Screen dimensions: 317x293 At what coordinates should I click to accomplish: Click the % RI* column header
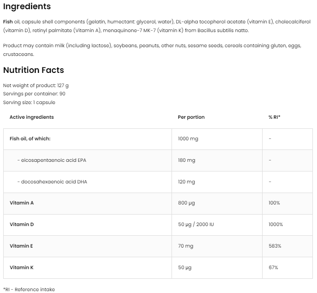click(x=274, y=117)
